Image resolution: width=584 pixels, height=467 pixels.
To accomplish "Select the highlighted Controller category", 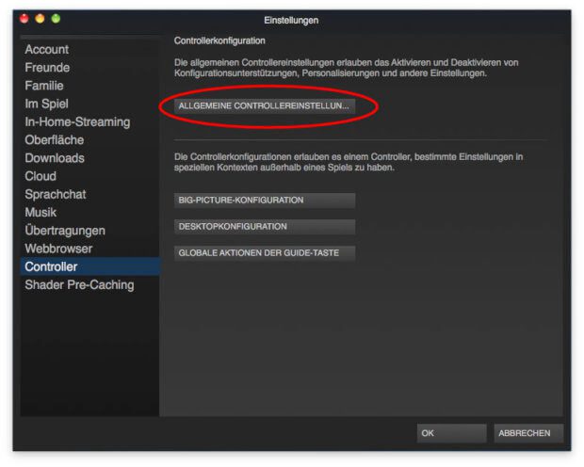I will [x=51, y=266].
